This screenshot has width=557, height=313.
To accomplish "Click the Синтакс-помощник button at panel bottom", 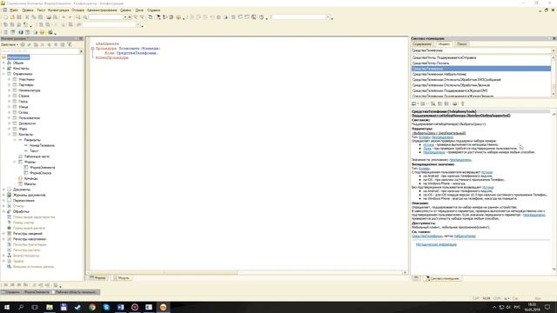I will (443, 278).
